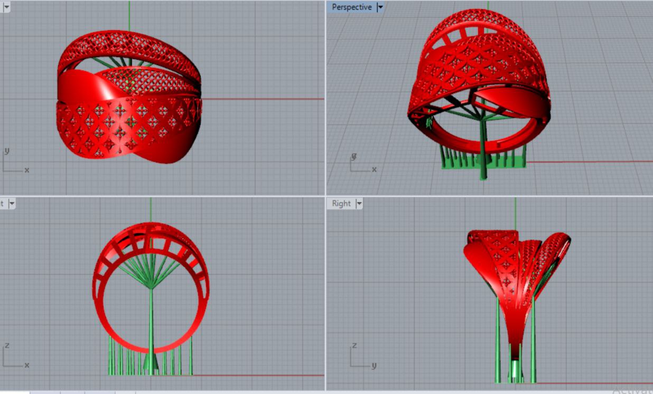The image size is (653, 394).
Task: Click the horizontal divider between left viewports
Action: [158, 196]
